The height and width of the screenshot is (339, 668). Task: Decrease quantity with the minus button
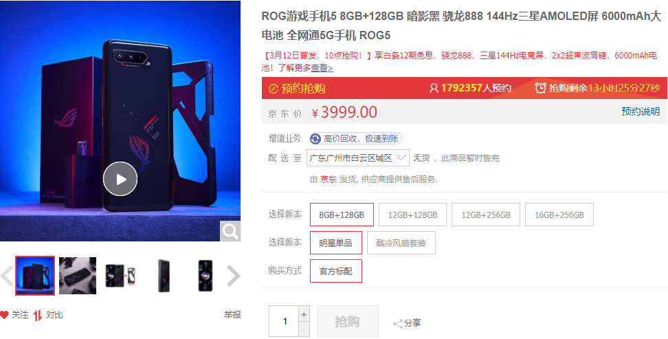(304, 330)
